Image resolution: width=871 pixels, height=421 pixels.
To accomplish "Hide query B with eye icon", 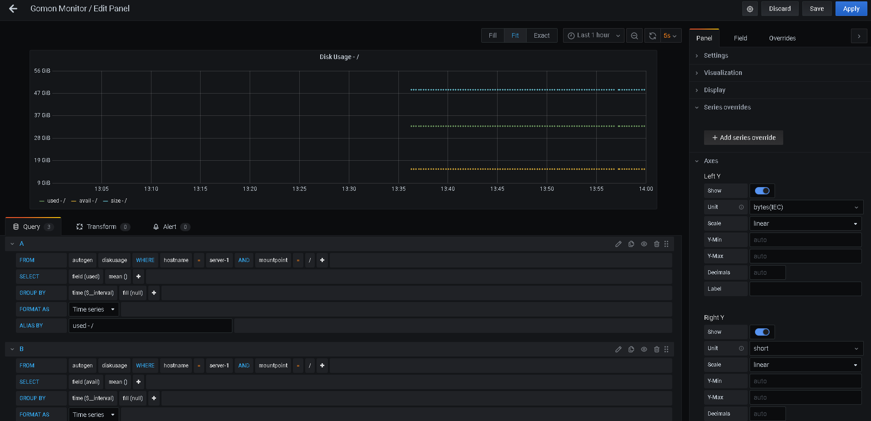I will click(x=644, y=349).
